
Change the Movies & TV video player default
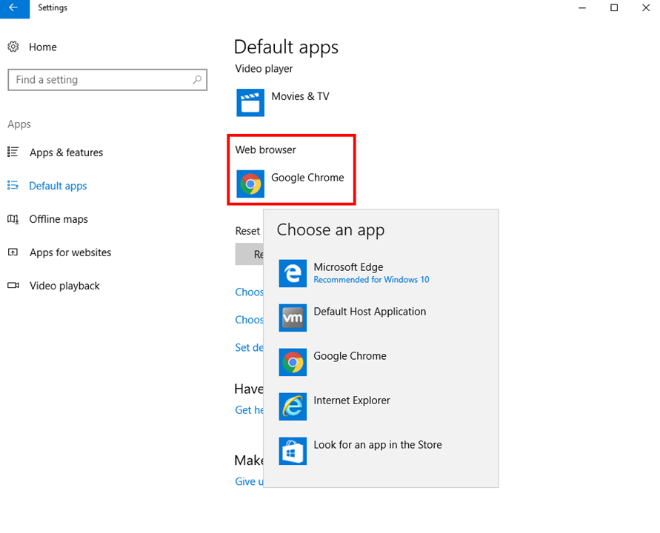[x=283, y=103]
